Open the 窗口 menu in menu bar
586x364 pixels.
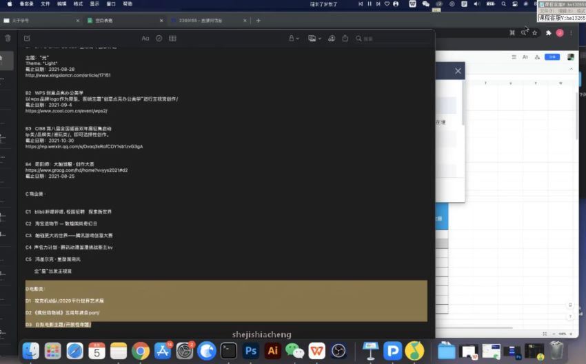pyautogui.click(x=111, y=3)
